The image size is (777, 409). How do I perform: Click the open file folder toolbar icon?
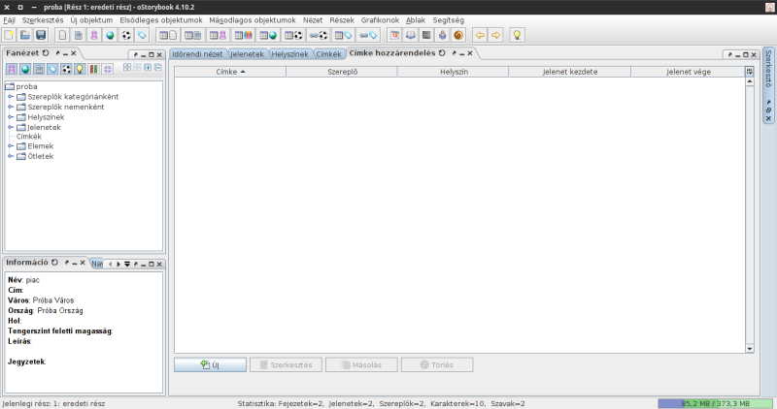[24, 35]
